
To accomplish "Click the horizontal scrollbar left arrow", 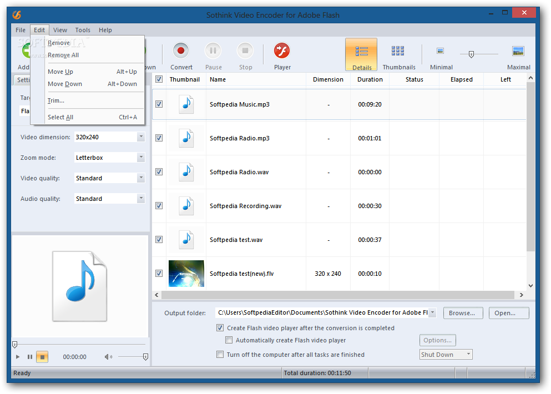I will (x=156, y=295).
